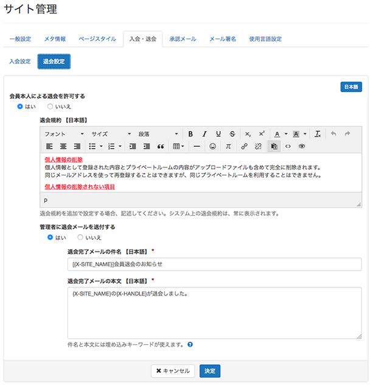Viewport: 371px width, 385px height.
Task: Open emoticons picker
Action: click(213, 146)
